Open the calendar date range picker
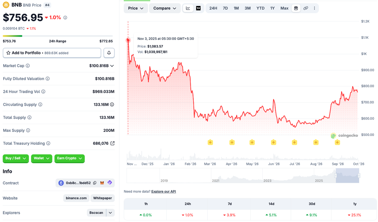 [296, 8]
